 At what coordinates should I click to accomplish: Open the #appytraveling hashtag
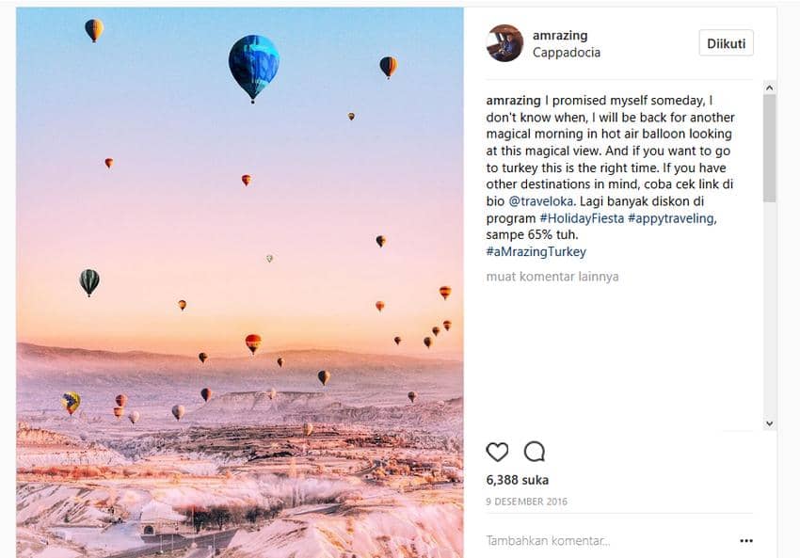671,218
